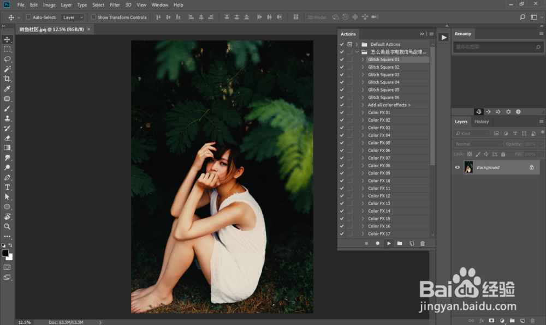Toggle checkmark for Glitch Square 04 action
Screen dimensions: 546x325
tap(342, 82)
